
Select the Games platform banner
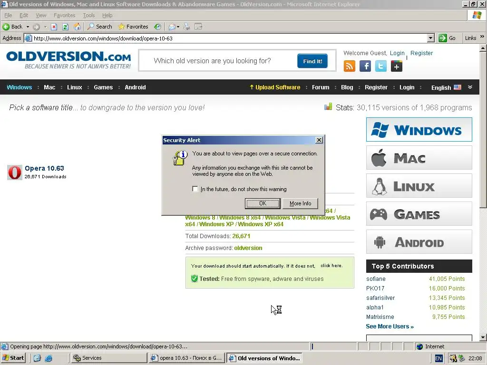coord(419,214)
